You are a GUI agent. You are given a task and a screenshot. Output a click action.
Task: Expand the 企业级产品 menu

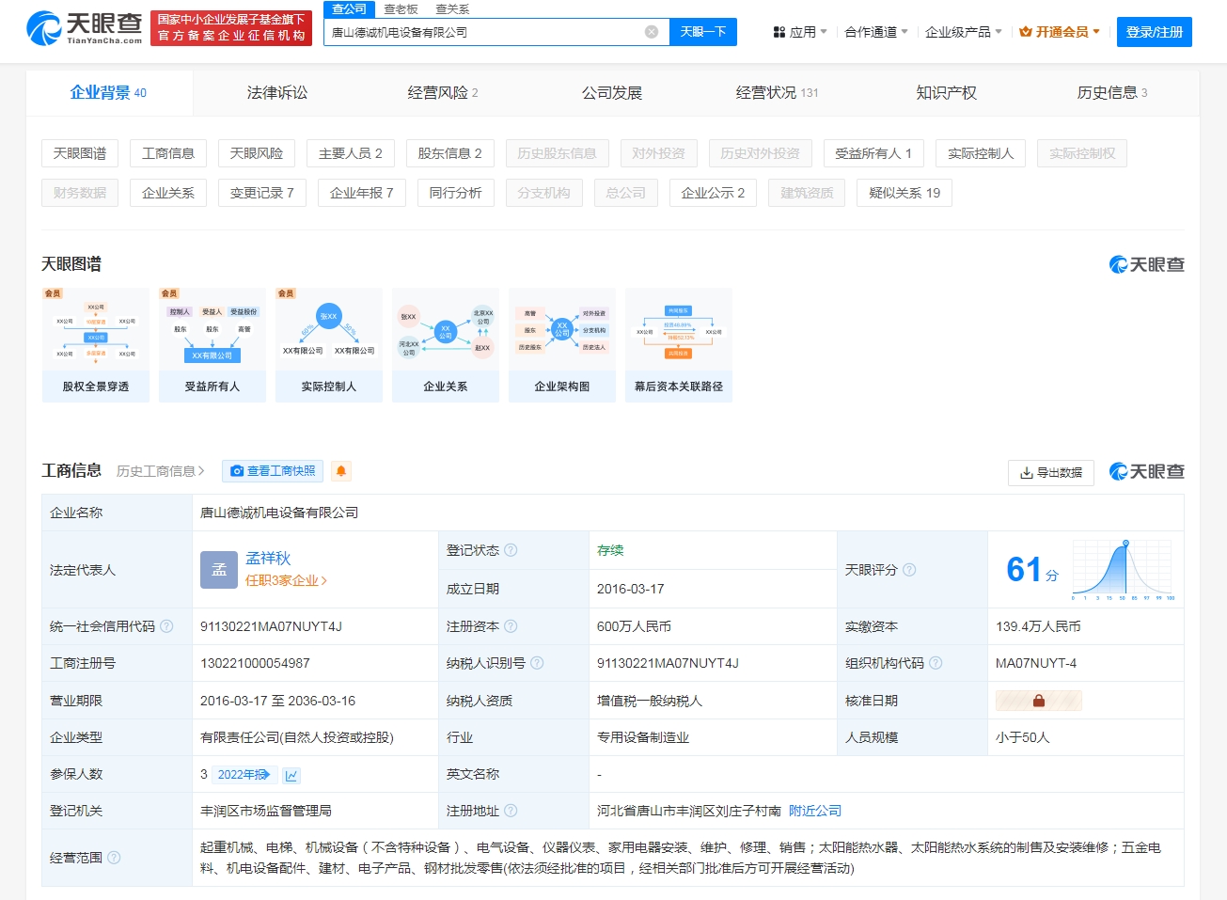964,32
